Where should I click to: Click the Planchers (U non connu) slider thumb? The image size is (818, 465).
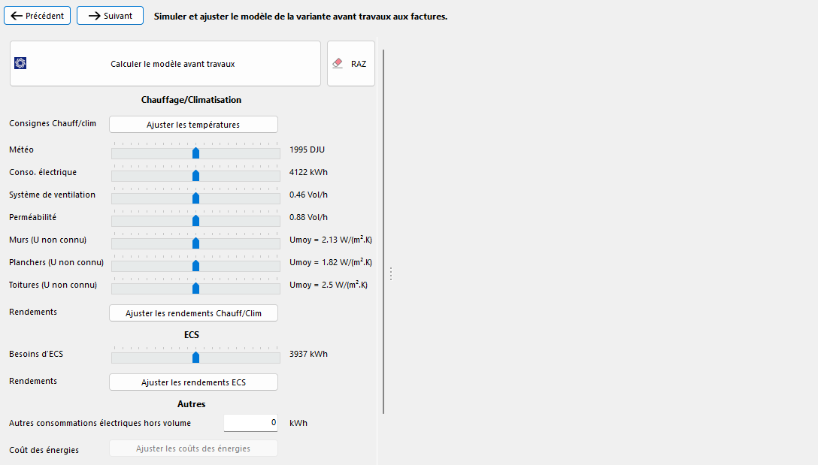pos(195,266)
